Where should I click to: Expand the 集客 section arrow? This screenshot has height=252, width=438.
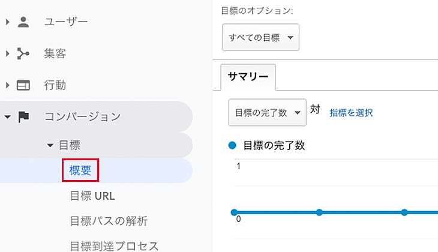click(x=8, y=53)
